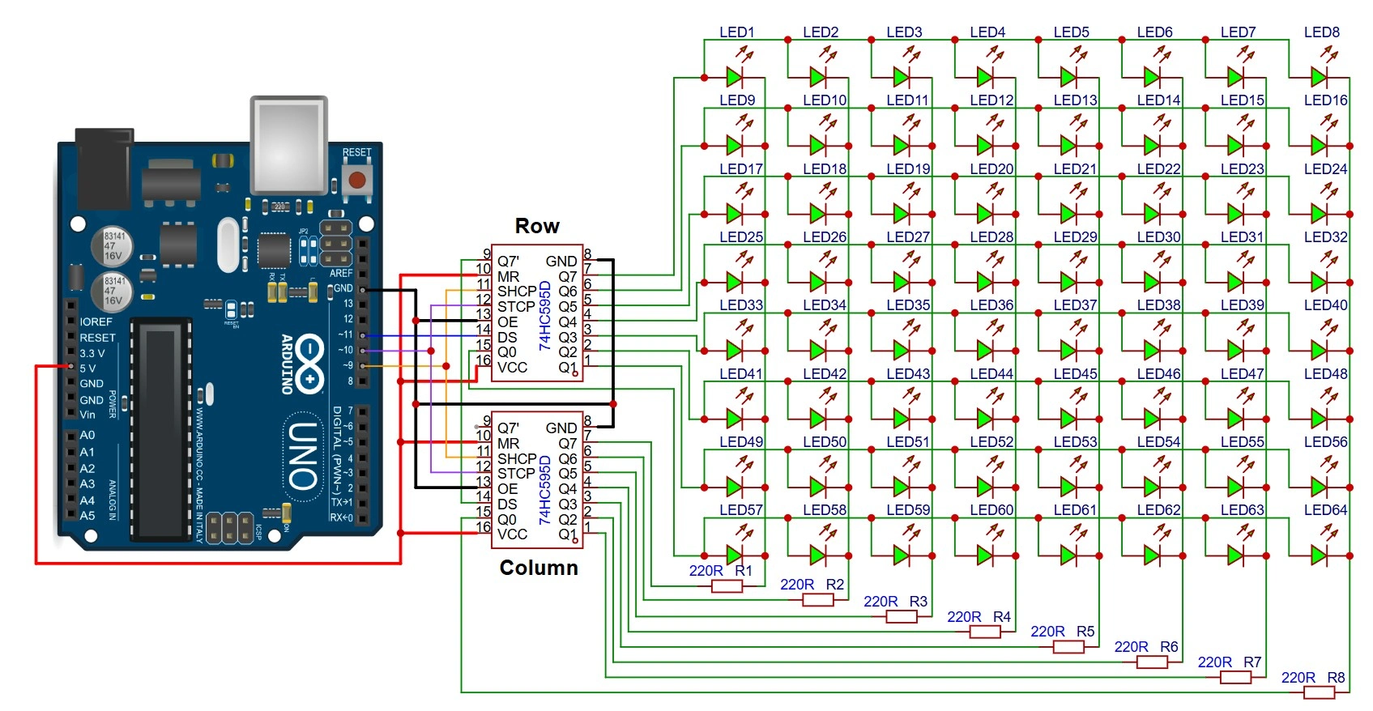Image resolution: width=1373 pixels, height=711 pixels.
Task: Click the 3.3 V pin label
Action: tap(92, 353)
